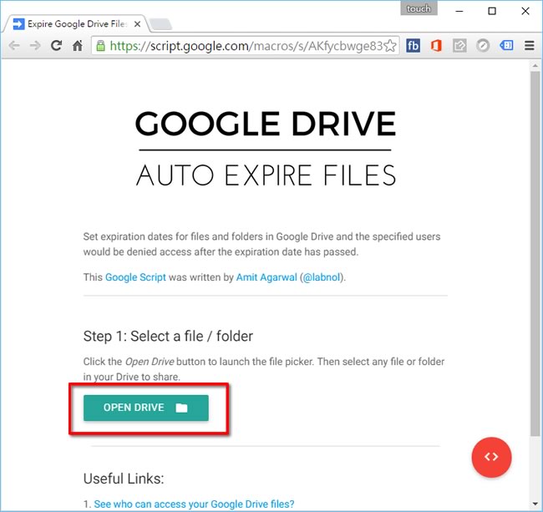Click the blue tag extension icon
Viewport: 543px width, 512px height.
[506, 45]
